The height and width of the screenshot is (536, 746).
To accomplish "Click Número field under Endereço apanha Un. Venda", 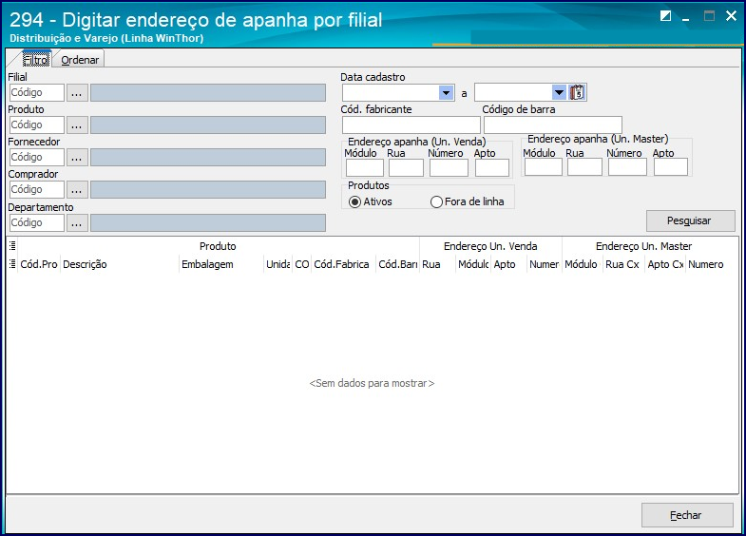I will coord(449,168).
